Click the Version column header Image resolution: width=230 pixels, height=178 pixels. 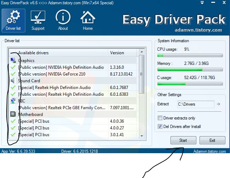click(122, 53)
